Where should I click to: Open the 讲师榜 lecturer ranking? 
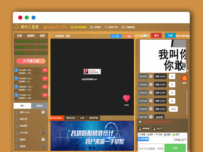click(95, 27)
